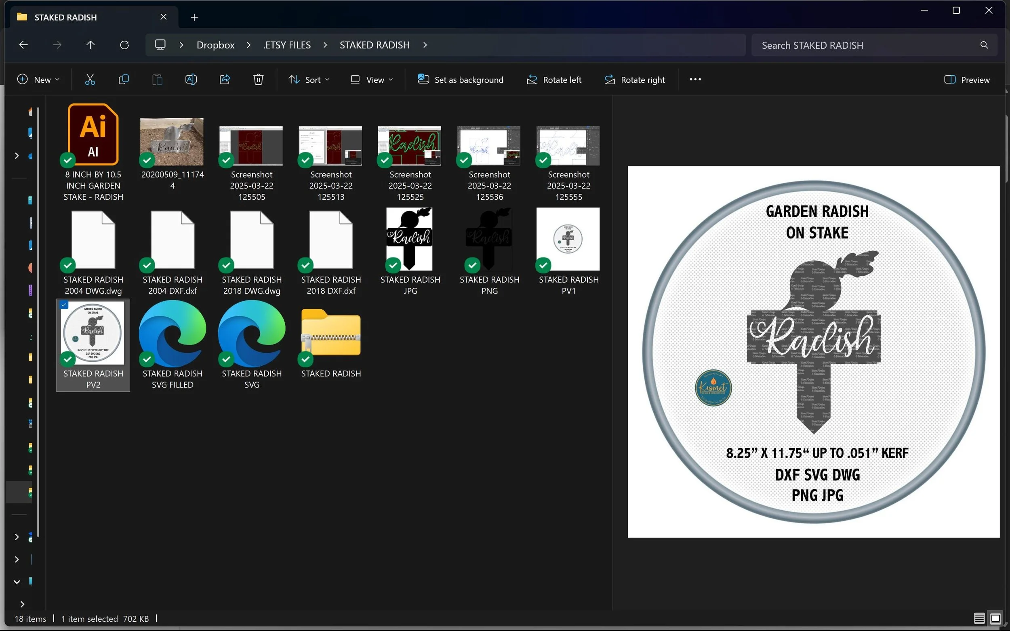Click the Rename icon in toolbar
Image resolution: width=1010 pixels, height=631 pixels.
191,79
